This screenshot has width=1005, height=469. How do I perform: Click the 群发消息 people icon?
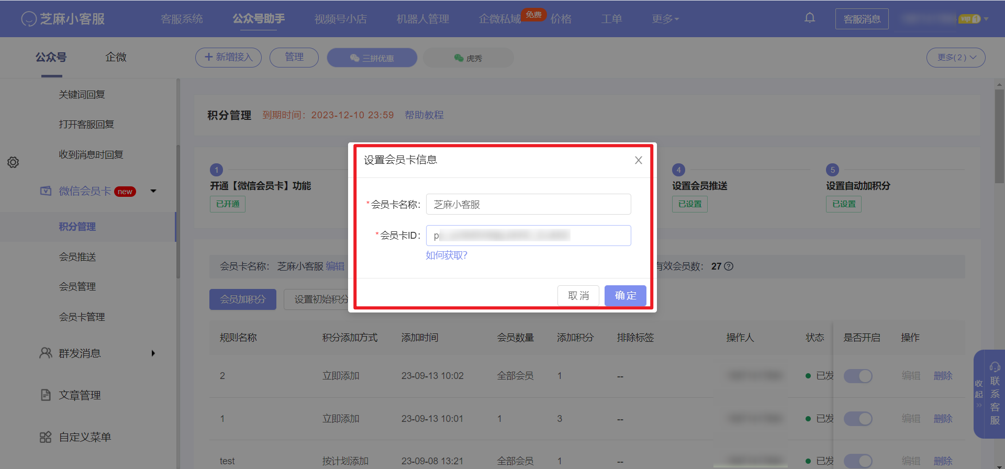pos(46,353)
